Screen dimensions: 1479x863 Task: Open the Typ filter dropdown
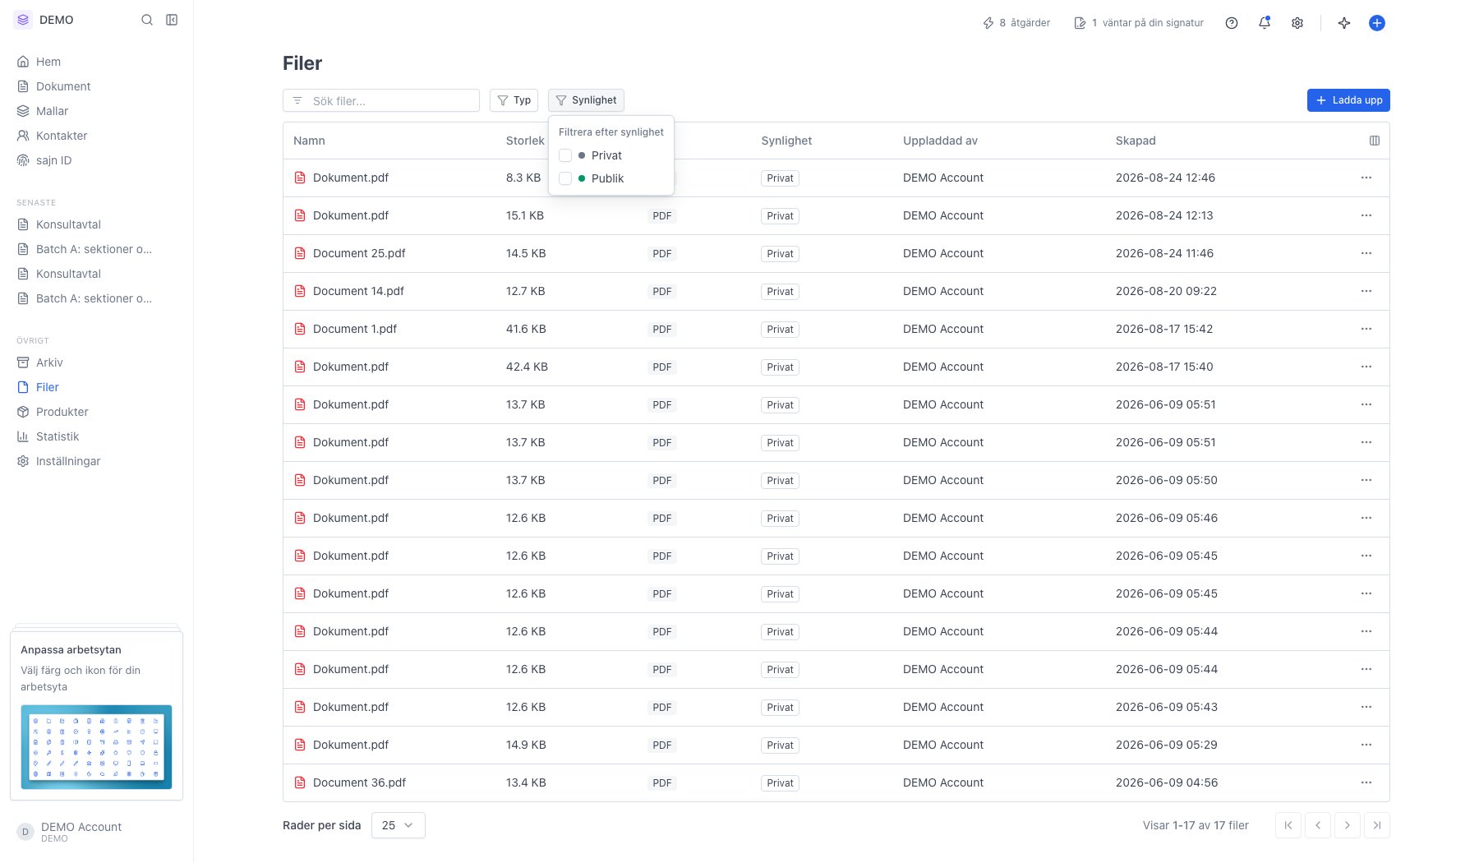pos(514,100)
